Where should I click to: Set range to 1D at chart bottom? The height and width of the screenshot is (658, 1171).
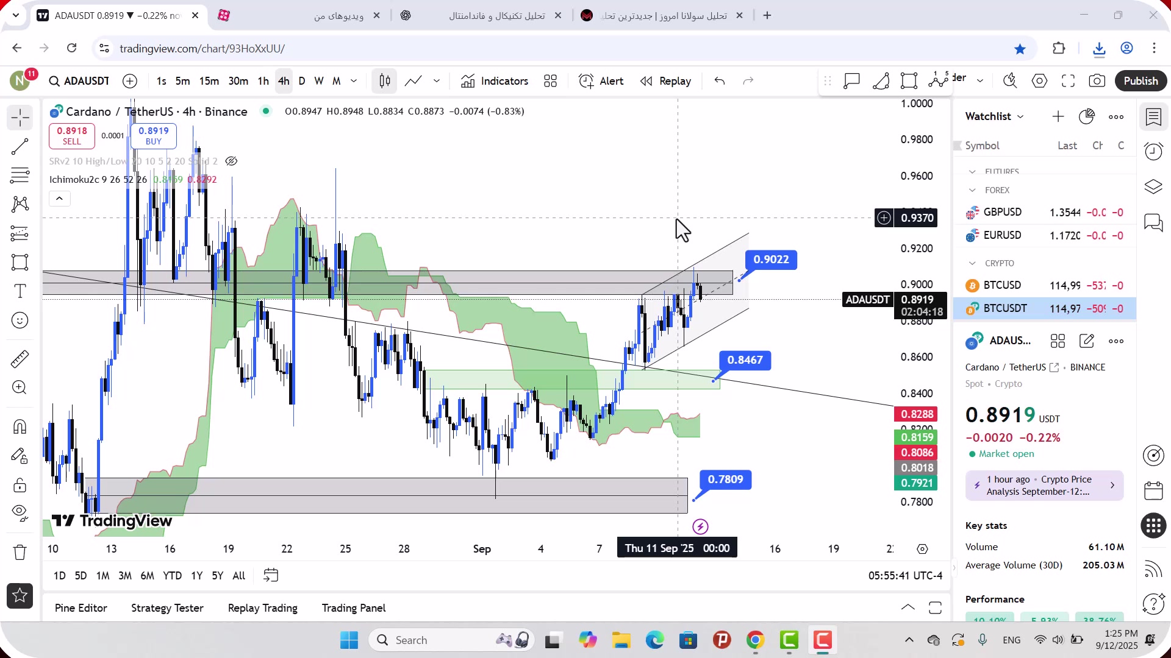(x=60, y=576)
